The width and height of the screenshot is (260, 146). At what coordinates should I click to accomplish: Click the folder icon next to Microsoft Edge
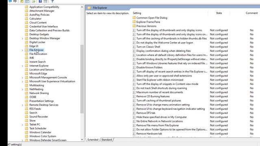click(26, 73)
